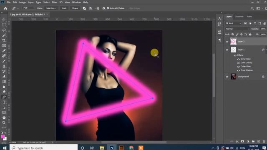Click the Shape button in options bar
Image resolution: width=267 pixels, height=150 pixels.
pyautogui.click(x=75, y=8)
